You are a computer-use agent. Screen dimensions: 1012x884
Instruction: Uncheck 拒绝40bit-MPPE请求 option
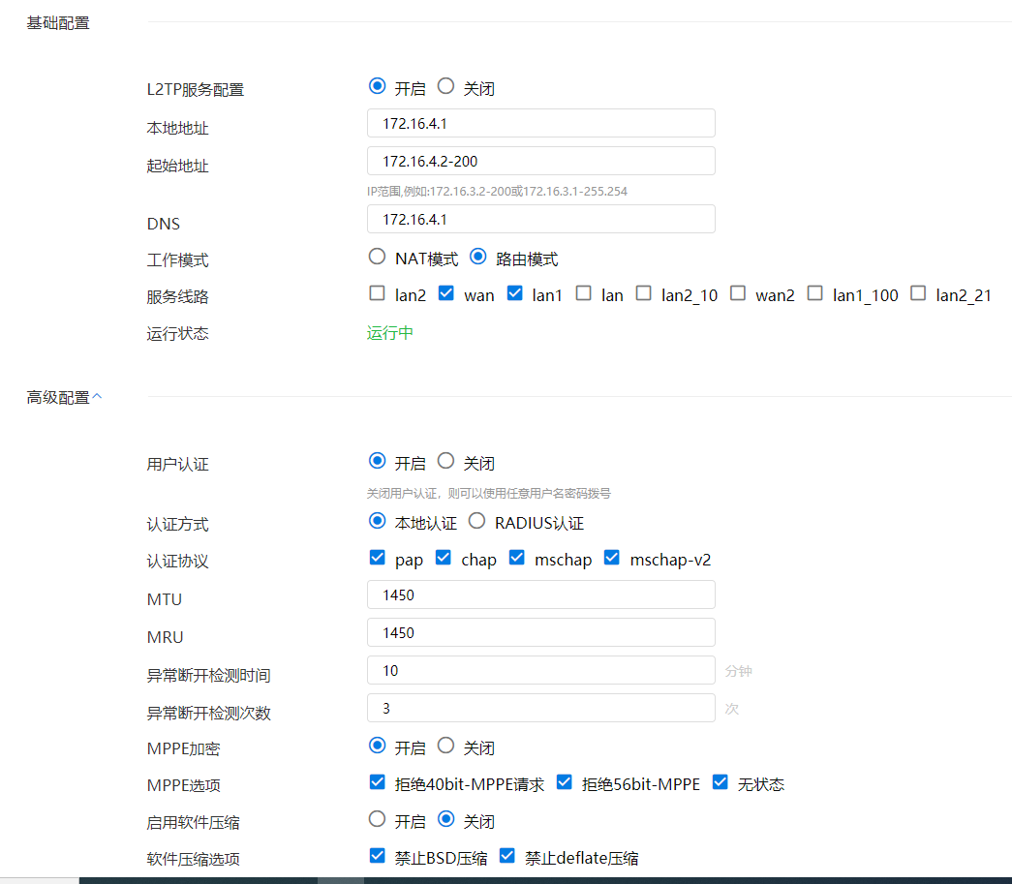[x=378, y=782]
